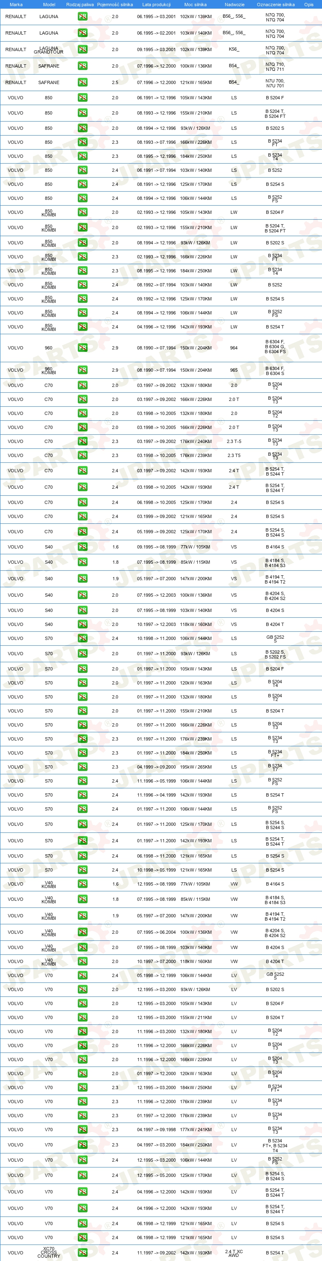Select the '04.1996 -> 12.1996' production years cell
This screenshot has width=322, height=1261.
click(x=156, y=327)
